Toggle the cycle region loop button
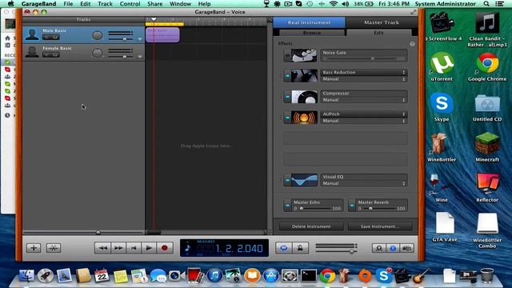The height and width of the screenshot is (288, 512). click(x=284, y=248)
